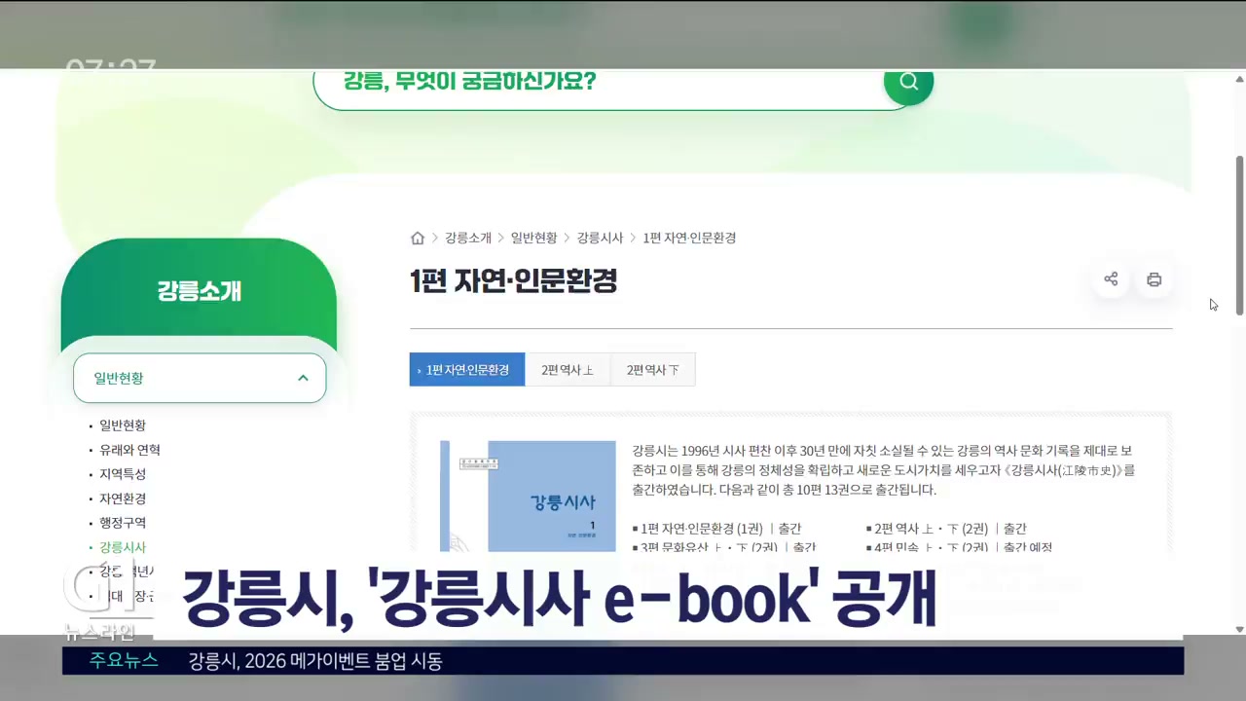Focus the 강릉, 무엇이 궁금하신가요? search field

pyautogui.click(x=604, y=85)
